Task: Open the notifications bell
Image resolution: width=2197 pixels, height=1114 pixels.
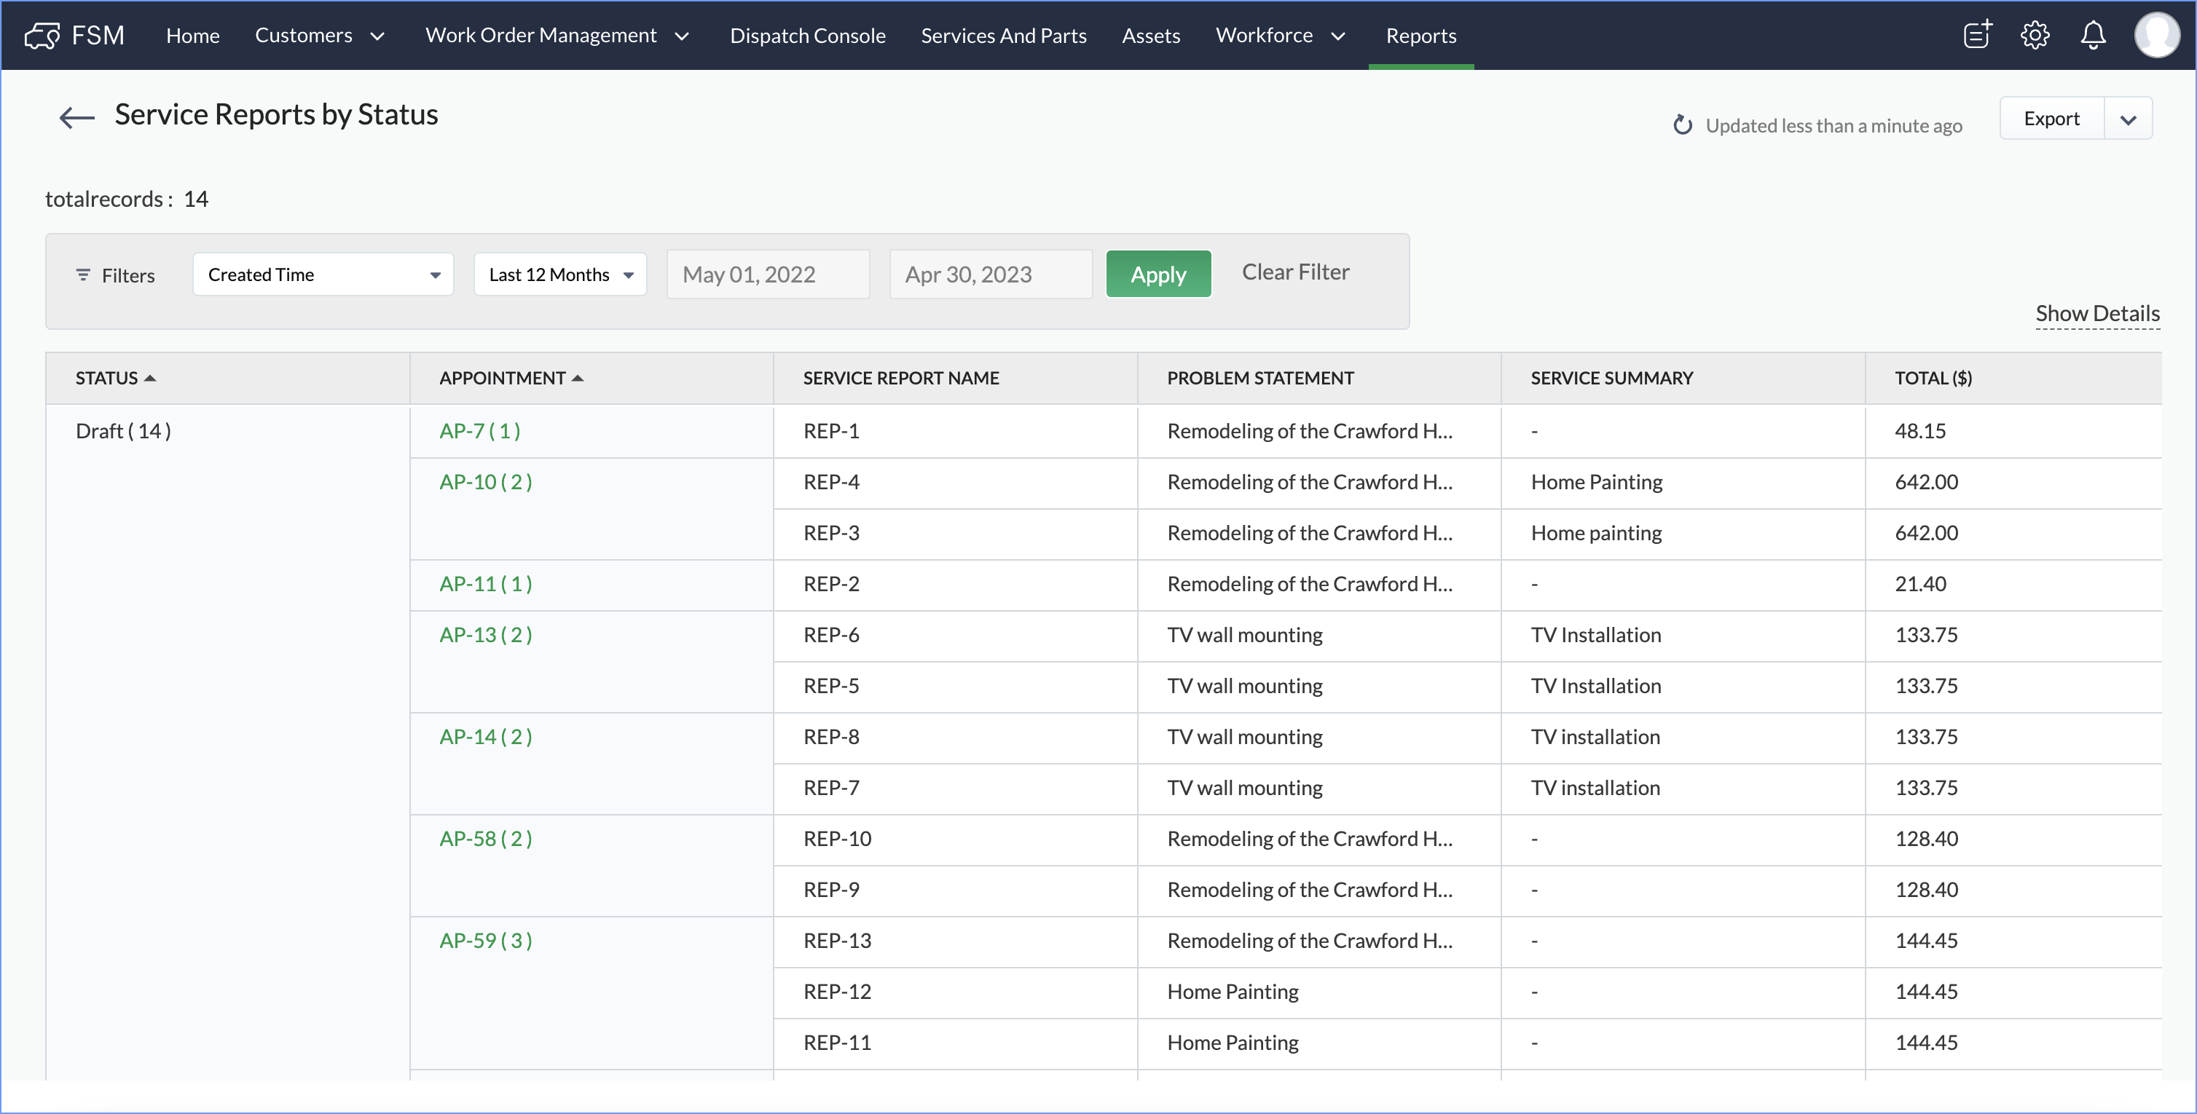Action: (x=2093, y=35)
